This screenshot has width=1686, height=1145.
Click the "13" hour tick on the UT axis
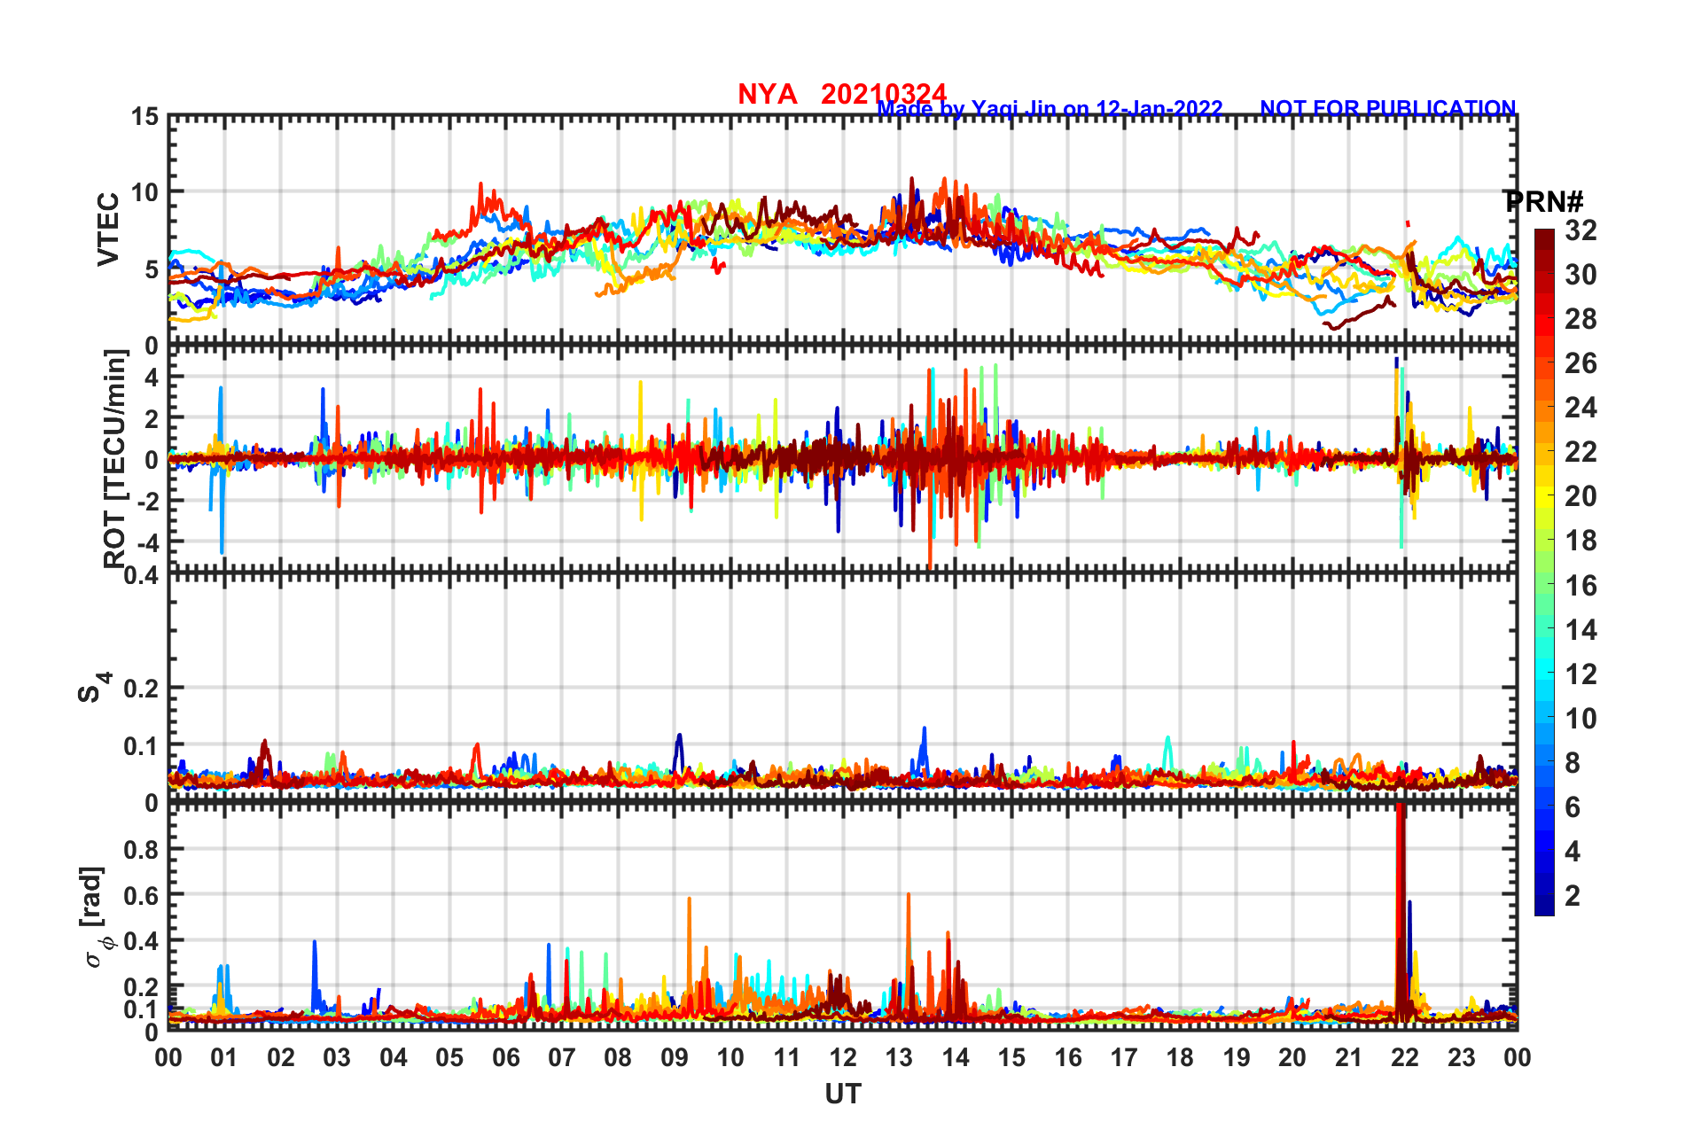coord(899,1058)
